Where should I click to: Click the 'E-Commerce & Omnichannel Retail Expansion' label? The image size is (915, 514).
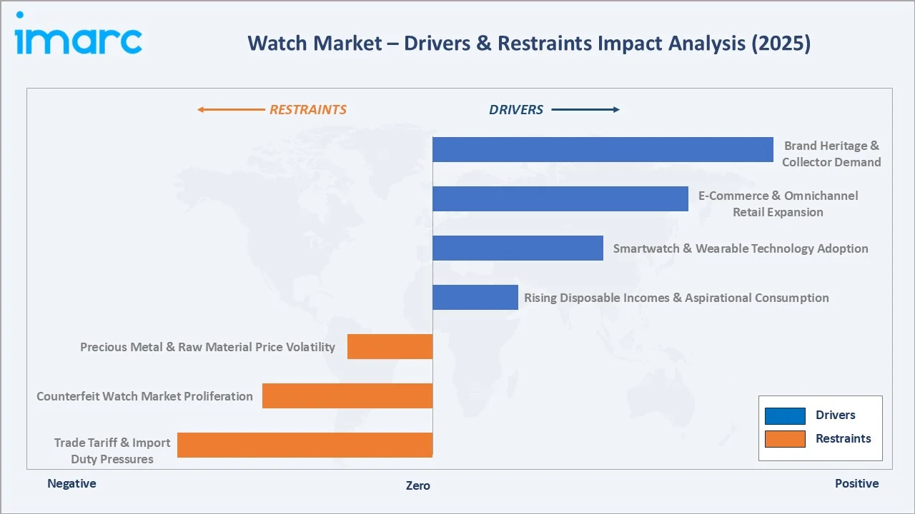(778, 203)
